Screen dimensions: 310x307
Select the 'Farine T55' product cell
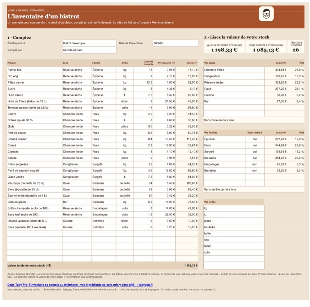click(x=34, y=70)
